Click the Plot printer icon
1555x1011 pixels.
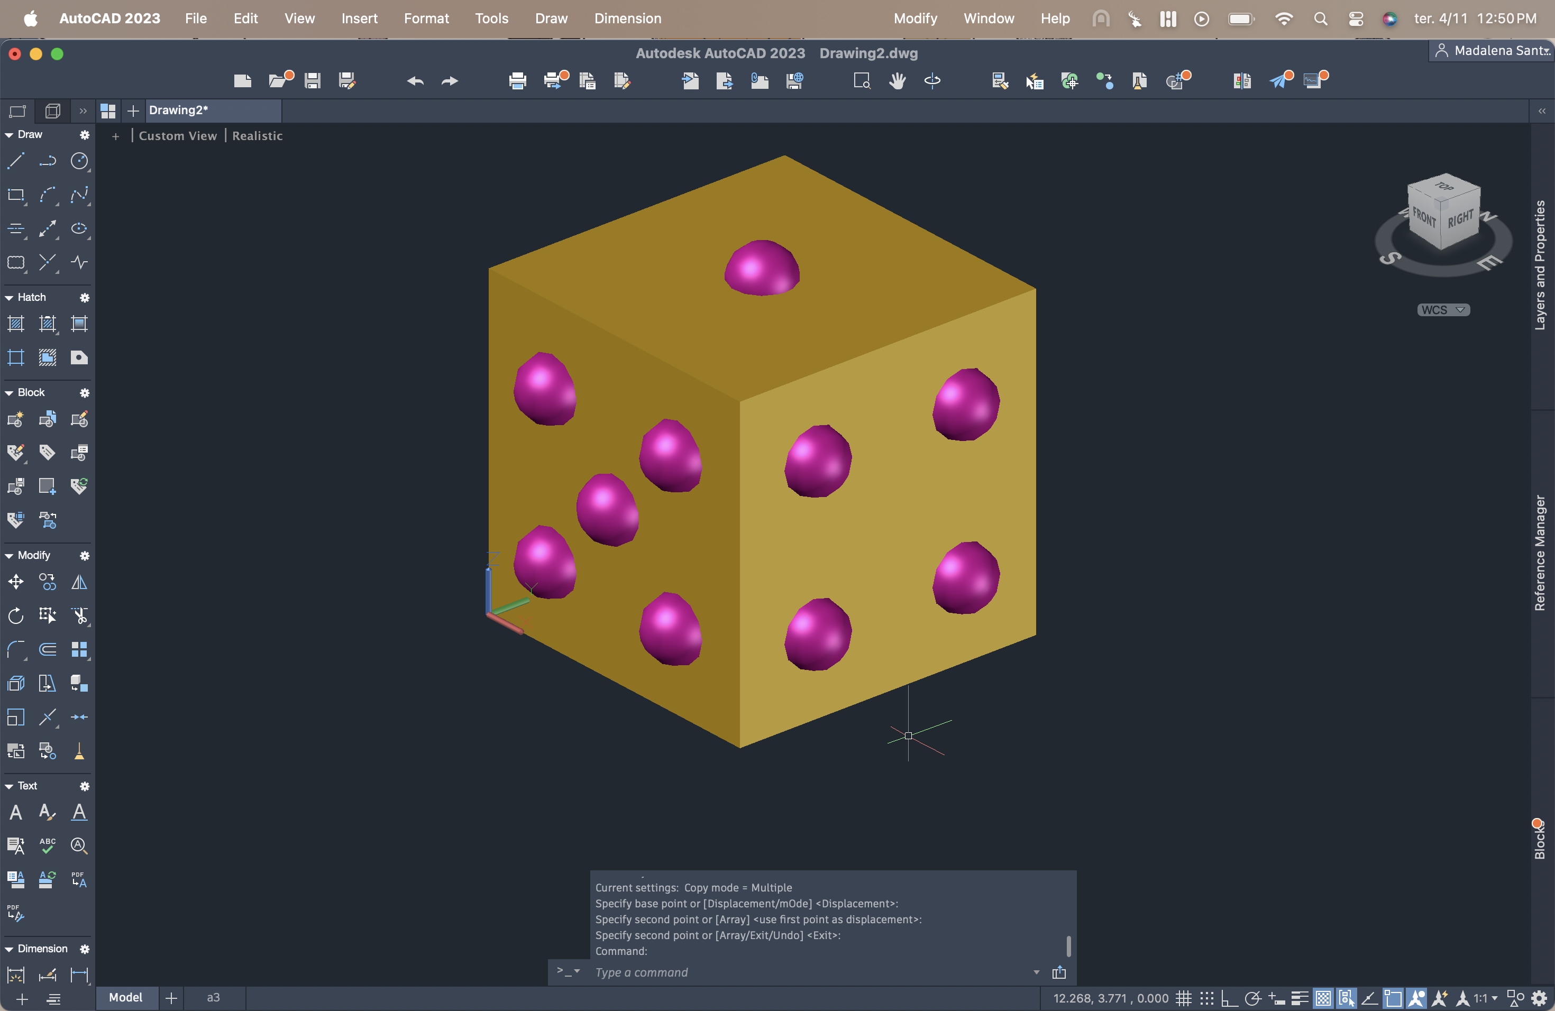tap(517, 80)
